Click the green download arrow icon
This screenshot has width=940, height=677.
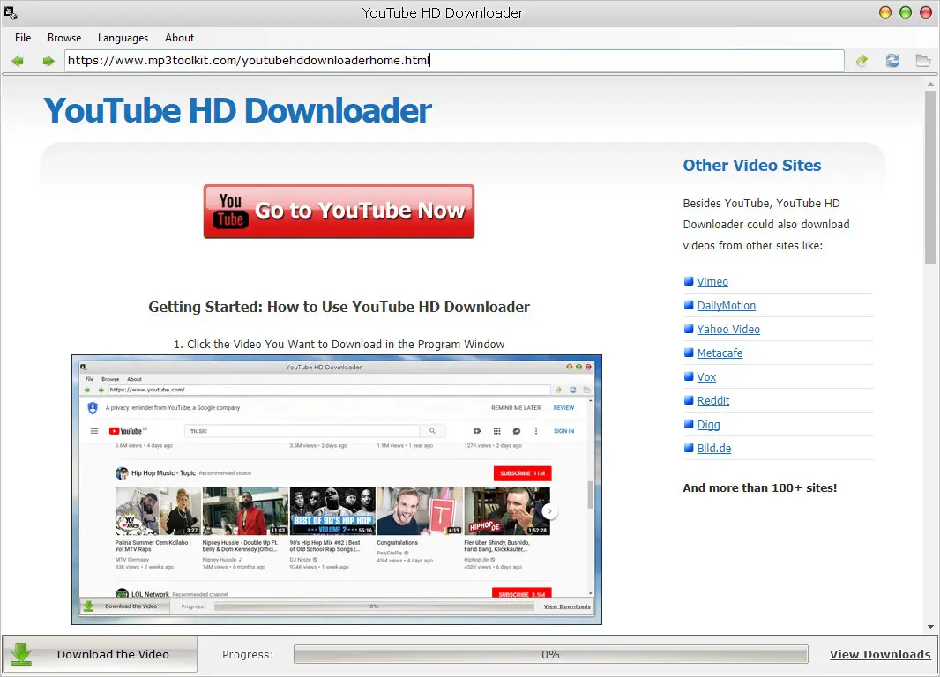pyautogui.click(x=21, y=654)
